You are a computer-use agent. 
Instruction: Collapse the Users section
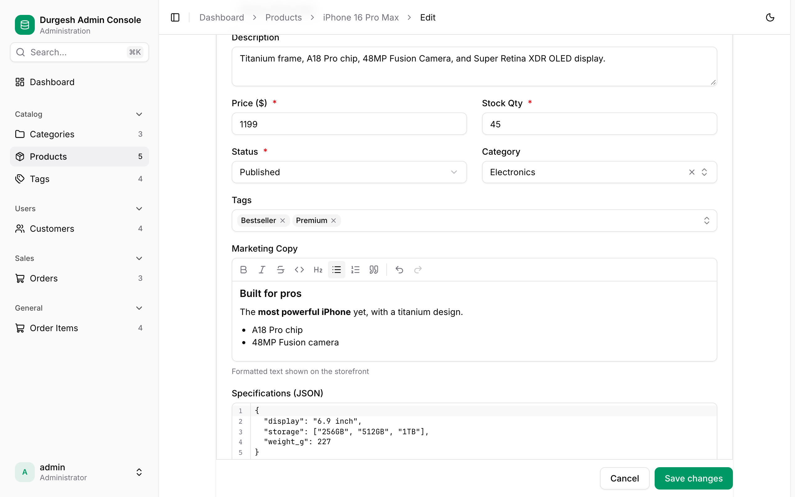pos(79,209)
